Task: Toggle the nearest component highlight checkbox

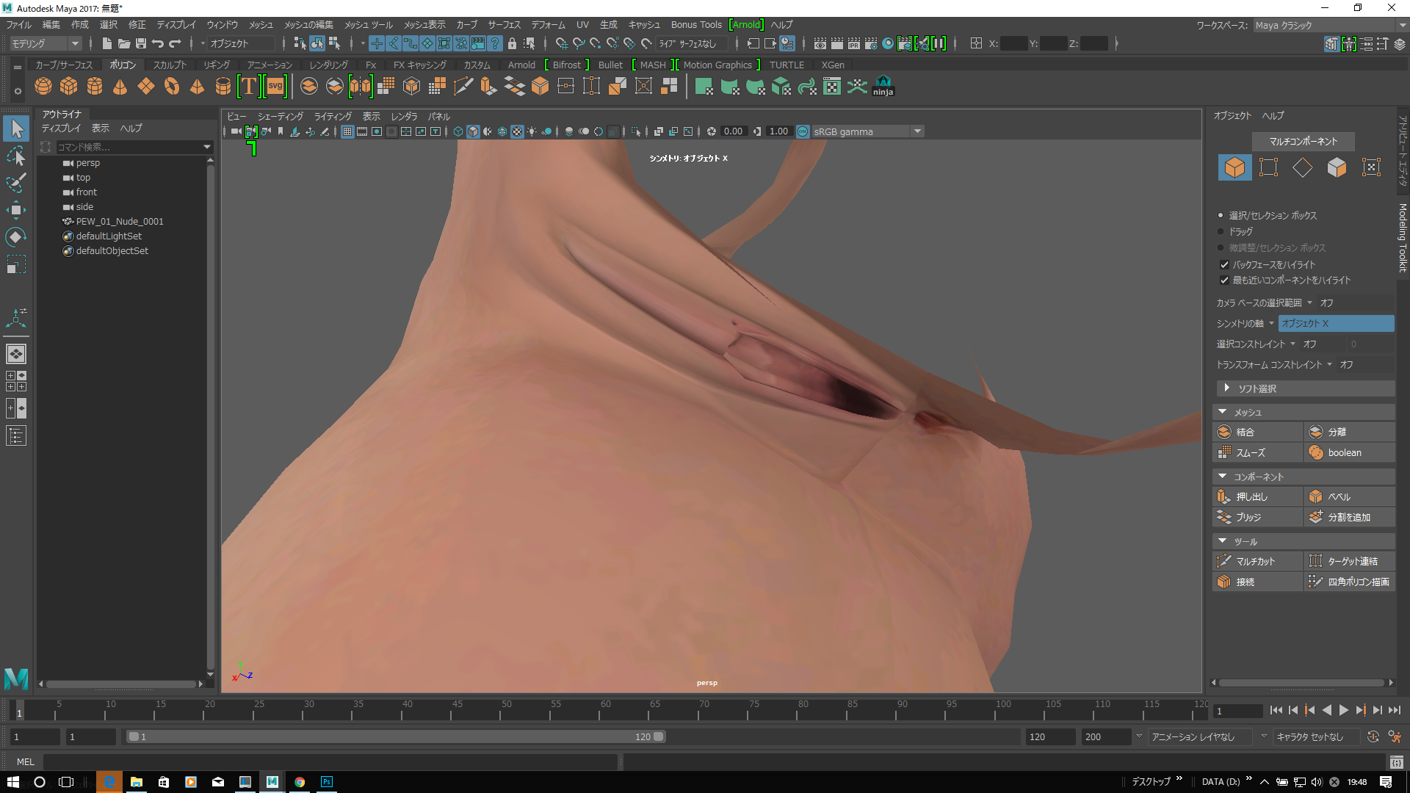Action: (x=1224, y=280)
